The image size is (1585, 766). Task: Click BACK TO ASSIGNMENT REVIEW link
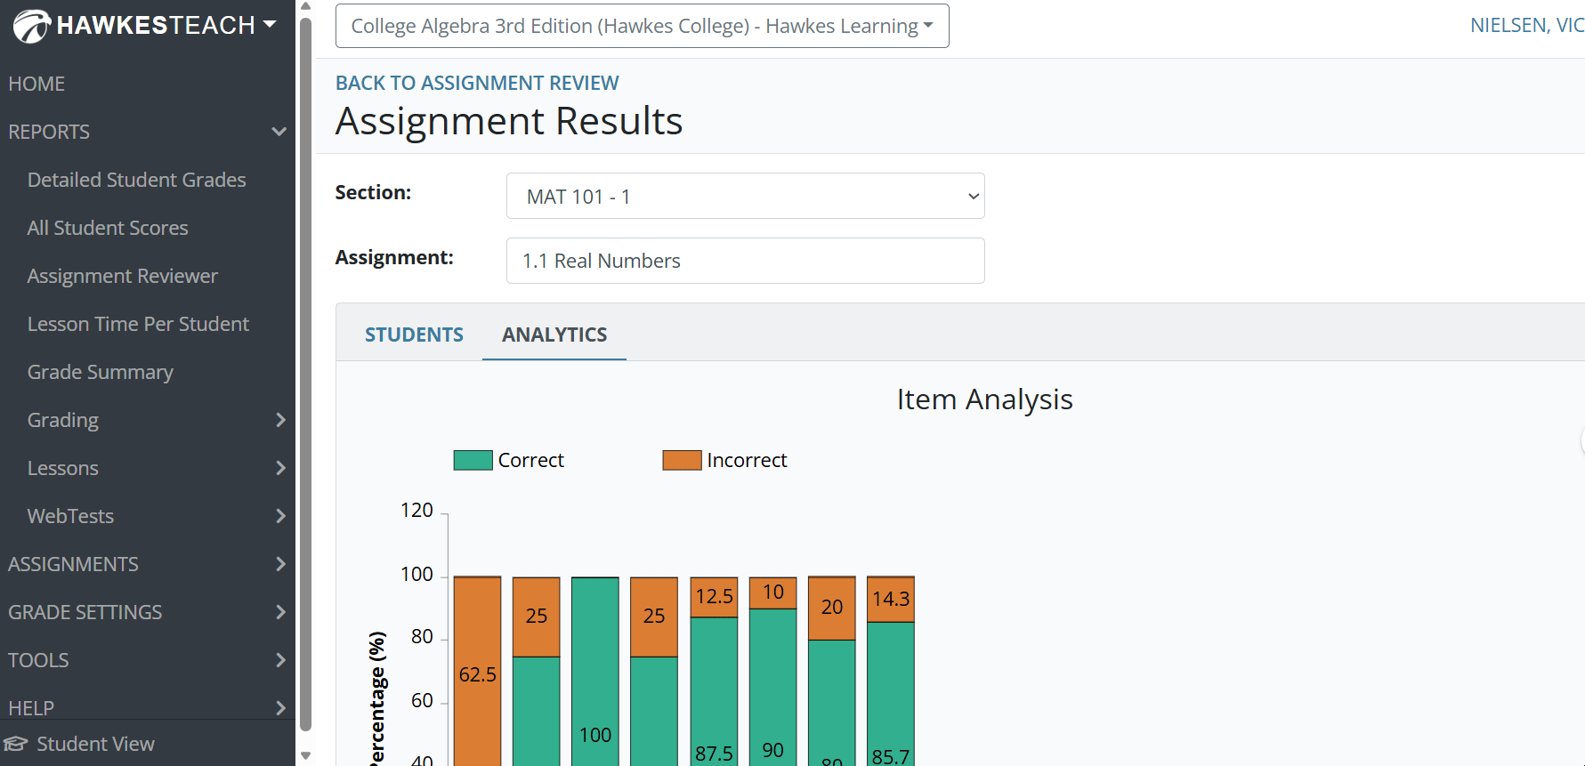pyautogui.click(x=477, y=83)
